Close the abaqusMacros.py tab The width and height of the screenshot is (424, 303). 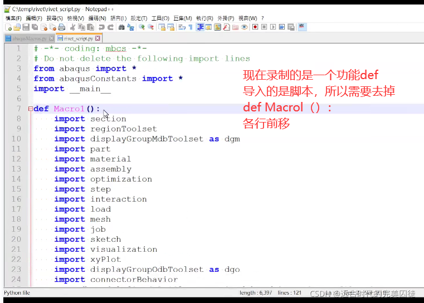coord(52,38)
